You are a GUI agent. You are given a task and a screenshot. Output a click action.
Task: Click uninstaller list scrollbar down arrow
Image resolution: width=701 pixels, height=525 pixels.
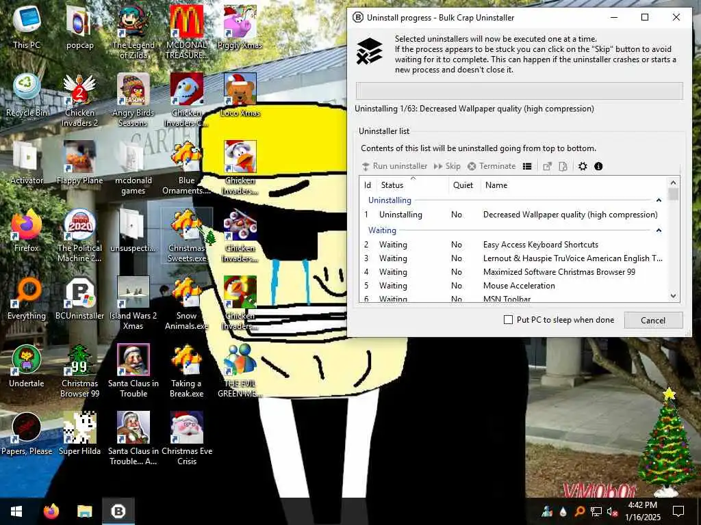click(674, 296)
